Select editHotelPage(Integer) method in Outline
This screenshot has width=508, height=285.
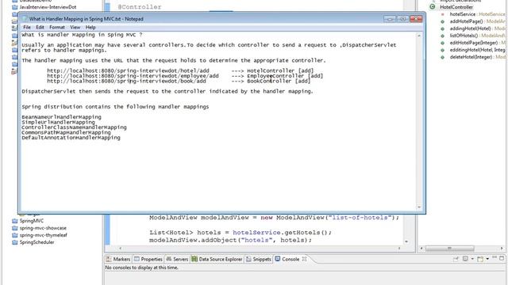click(477, 43)
